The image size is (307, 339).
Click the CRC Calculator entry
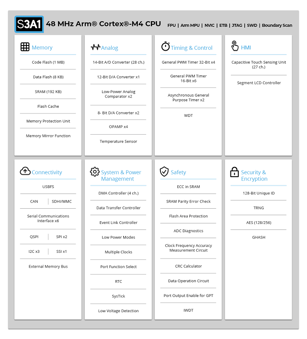[x=188, y=266]
